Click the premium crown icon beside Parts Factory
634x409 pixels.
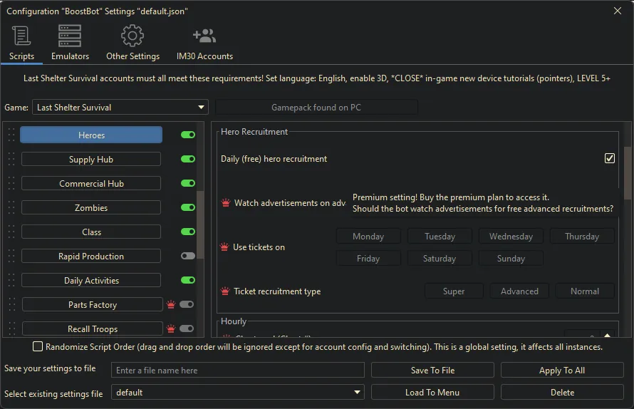[171, 304]
